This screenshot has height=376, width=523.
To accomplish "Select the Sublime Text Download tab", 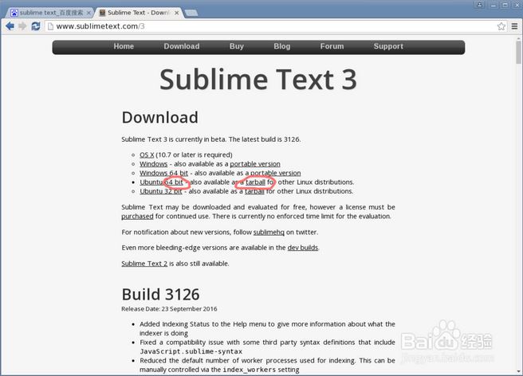I will [139, 13].
